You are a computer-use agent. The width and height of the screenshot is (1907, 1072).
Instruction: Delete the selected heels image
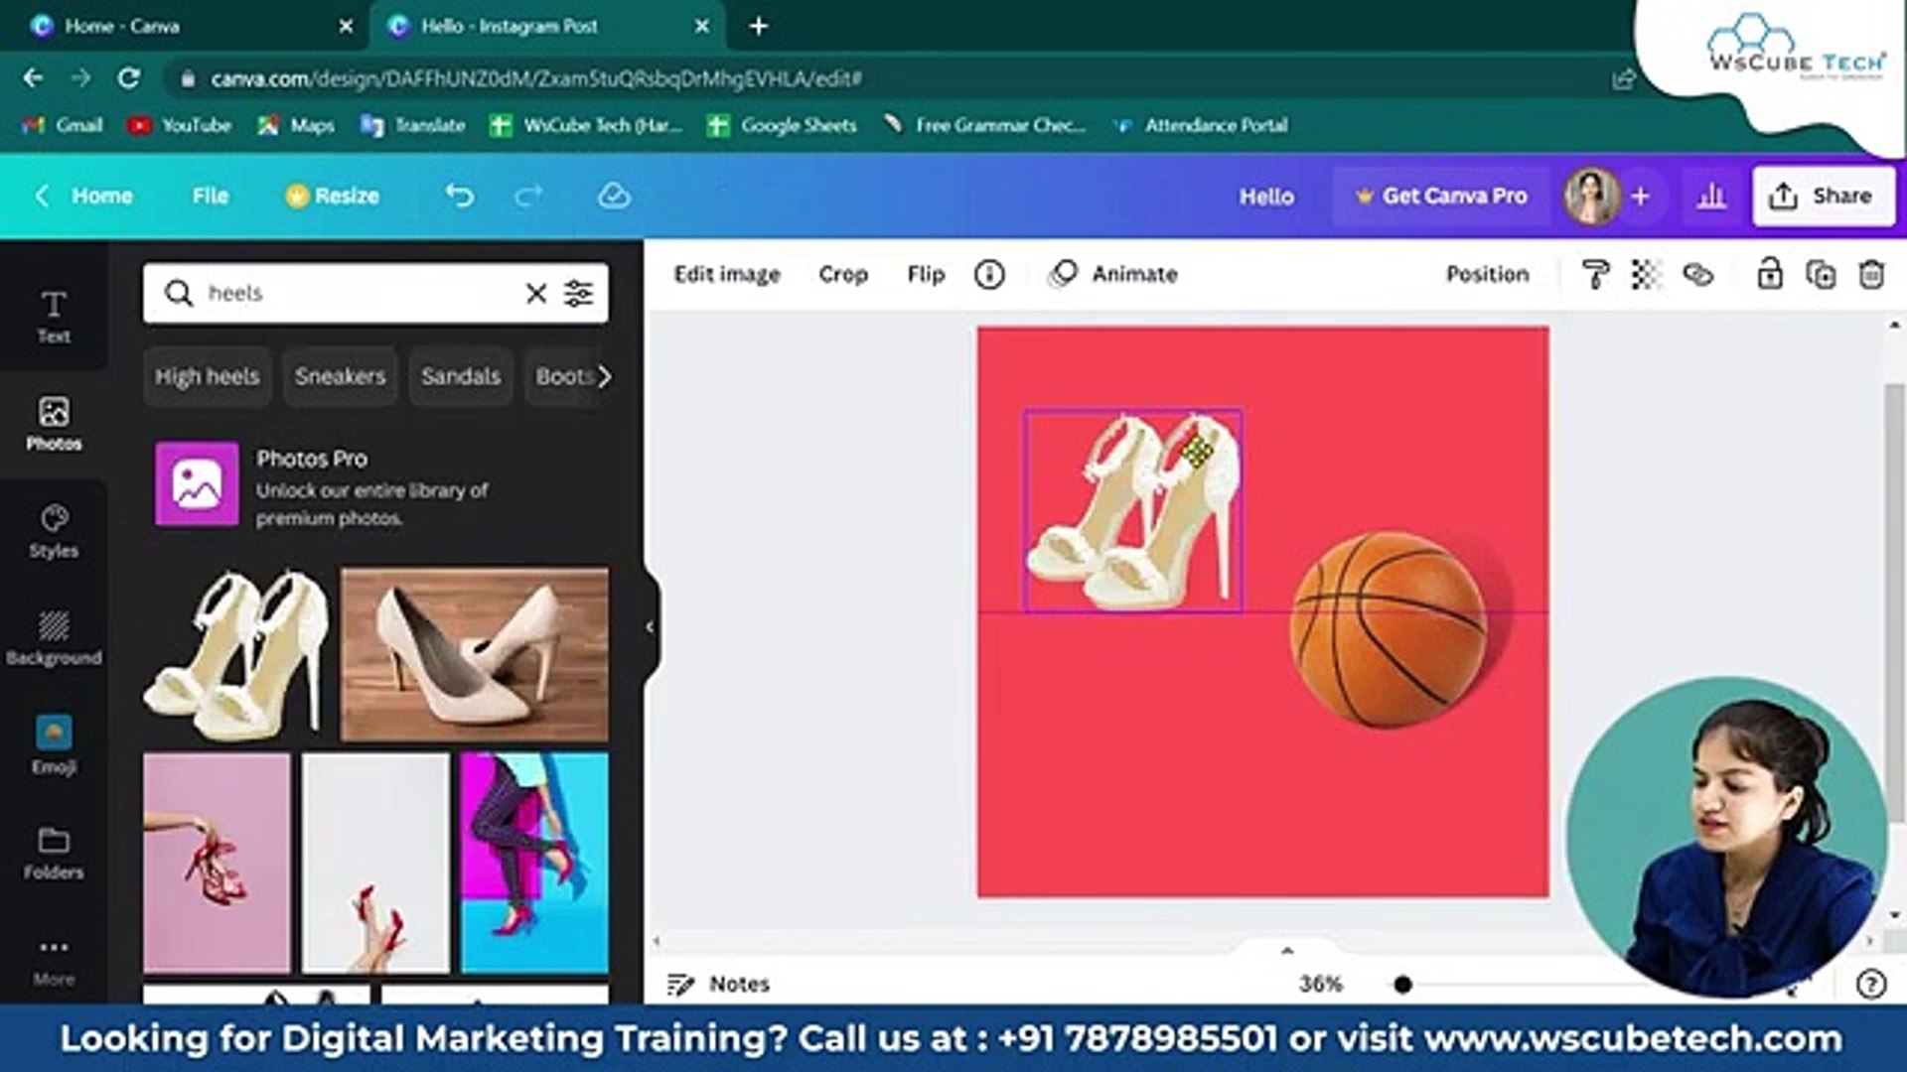pyautogui.click(x=1873, y=275)
